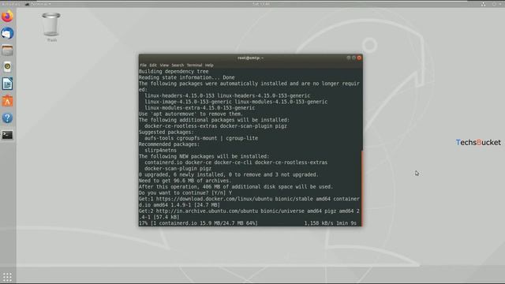Viewport: 505px width, 284px height.
Task: Open Firefox from the dock
Action: click(7, 17)
